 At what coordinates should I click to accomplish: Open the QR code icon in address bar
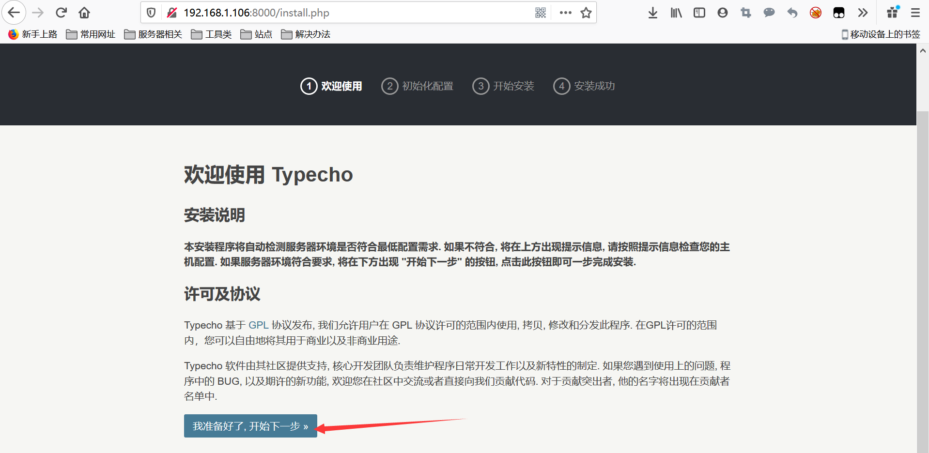pos(541,13)
